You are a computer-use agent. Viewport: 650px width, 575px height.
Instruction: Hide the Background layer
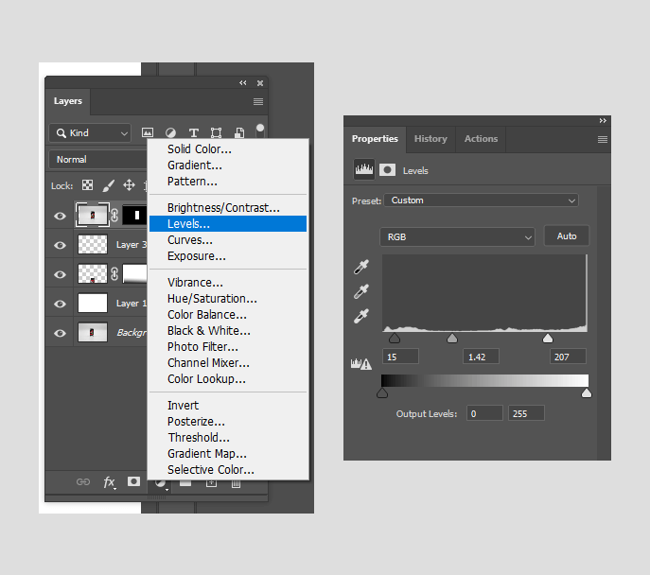61,333
